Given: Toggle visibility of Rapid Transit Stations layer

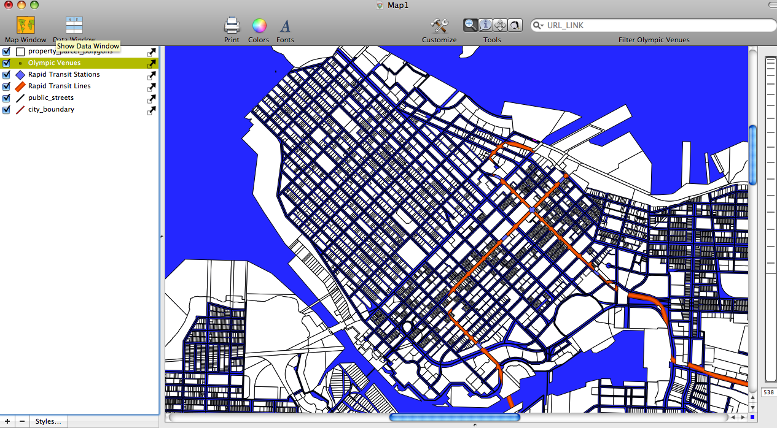Looking at the screenshot, I should coord(6,75).
